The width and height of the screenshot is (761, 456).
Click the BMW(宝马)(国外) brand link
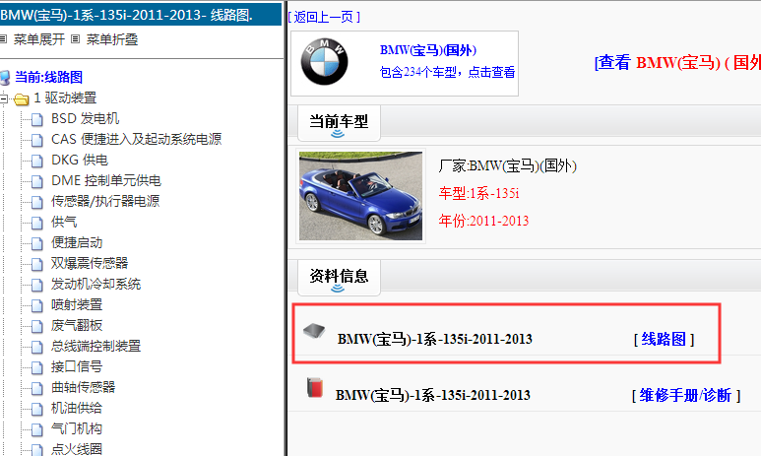click(426, 49)
